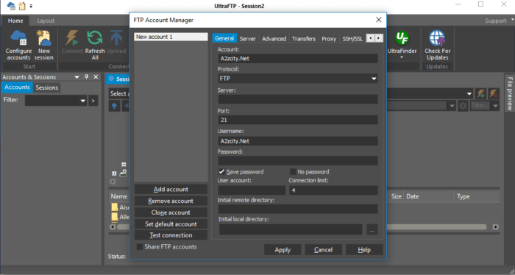Expand the upper tree node in the session pane

pos(124,165)
